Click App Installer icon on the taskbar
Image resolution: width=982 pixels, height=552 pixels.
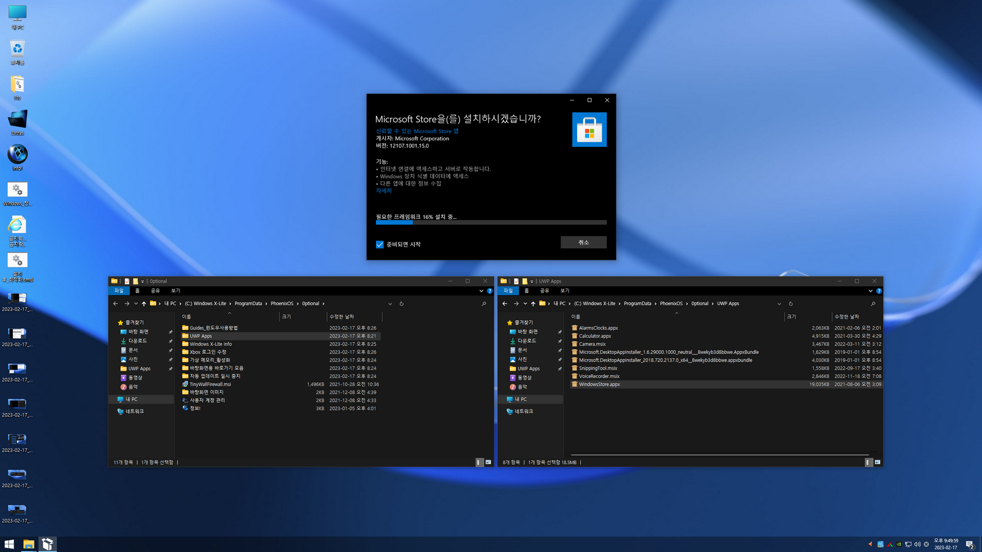(48, 544)
